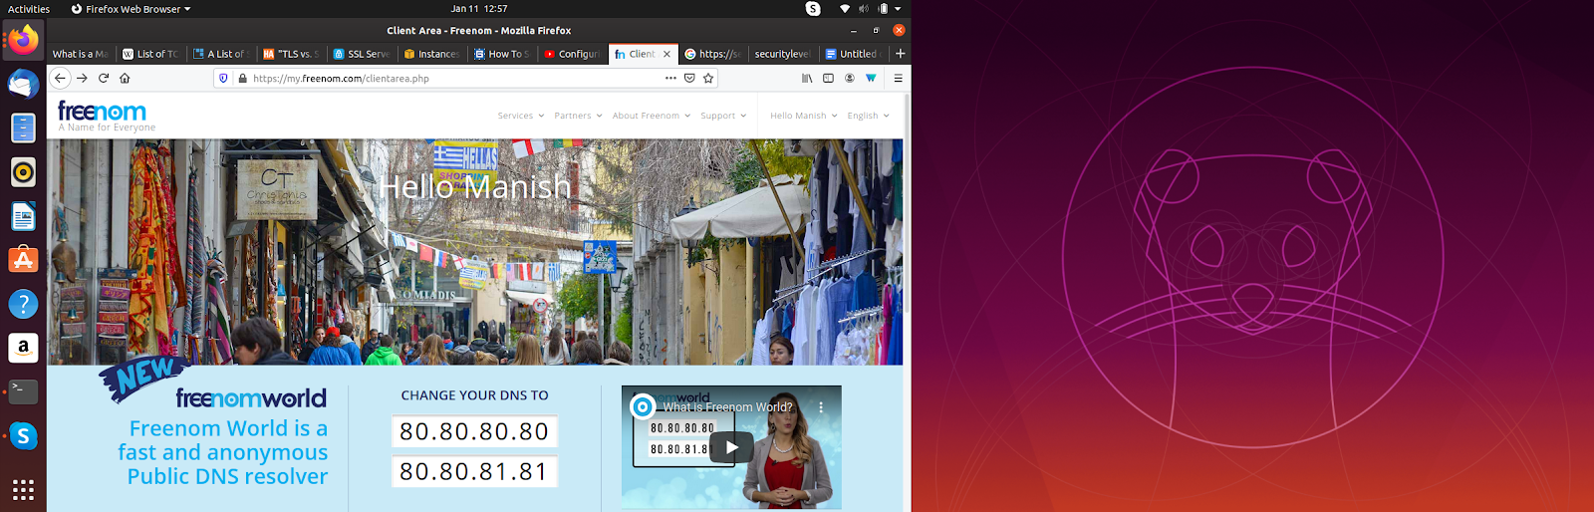Viewport: 1594px width, 512px height.
Task: Open the Hello Manish account menu
Action: [804, 116]
